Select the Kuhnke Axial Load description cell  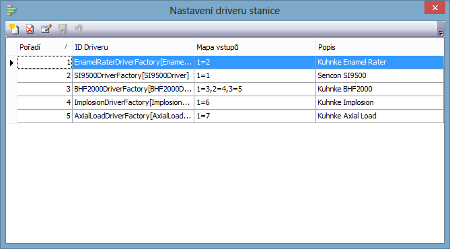coord(379,116)
